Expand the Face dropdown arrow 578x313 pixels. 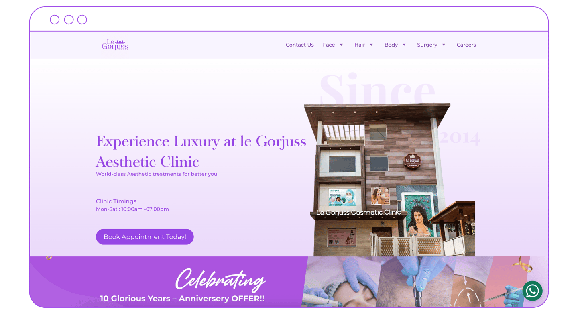[342, 45]
